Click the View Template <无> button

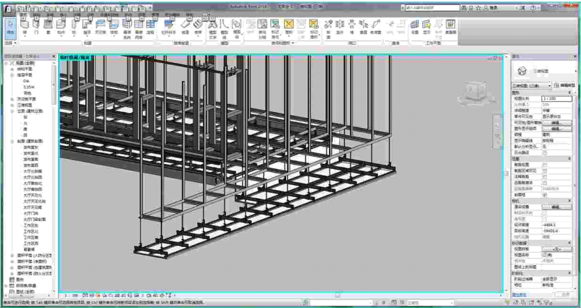pyautogui.click(x=557, y=249)
